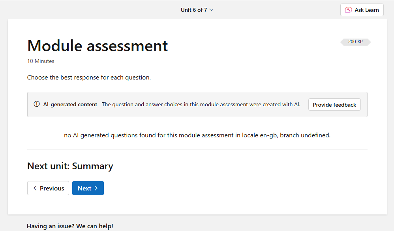The image size is (394, 231).
Task: Click the 10 Minutes duration label
Action: coord(41,61)
